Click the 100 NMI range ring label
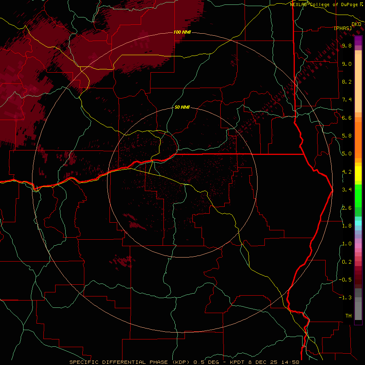This screenshot has height=365, width=365. click(182, 32)
